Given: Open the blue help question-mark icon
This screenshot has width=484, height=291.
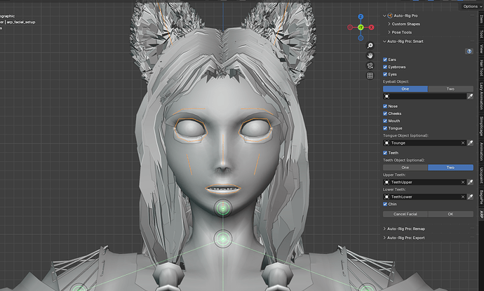Looking at the screenshot, I should [469, 51].
